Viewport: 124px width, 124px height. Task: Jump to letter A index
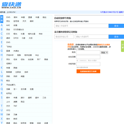[2, 25]
